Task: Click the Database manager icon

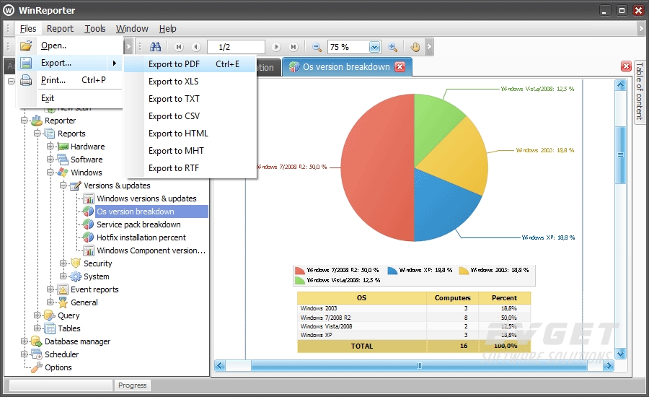Action: pos(37,341)
